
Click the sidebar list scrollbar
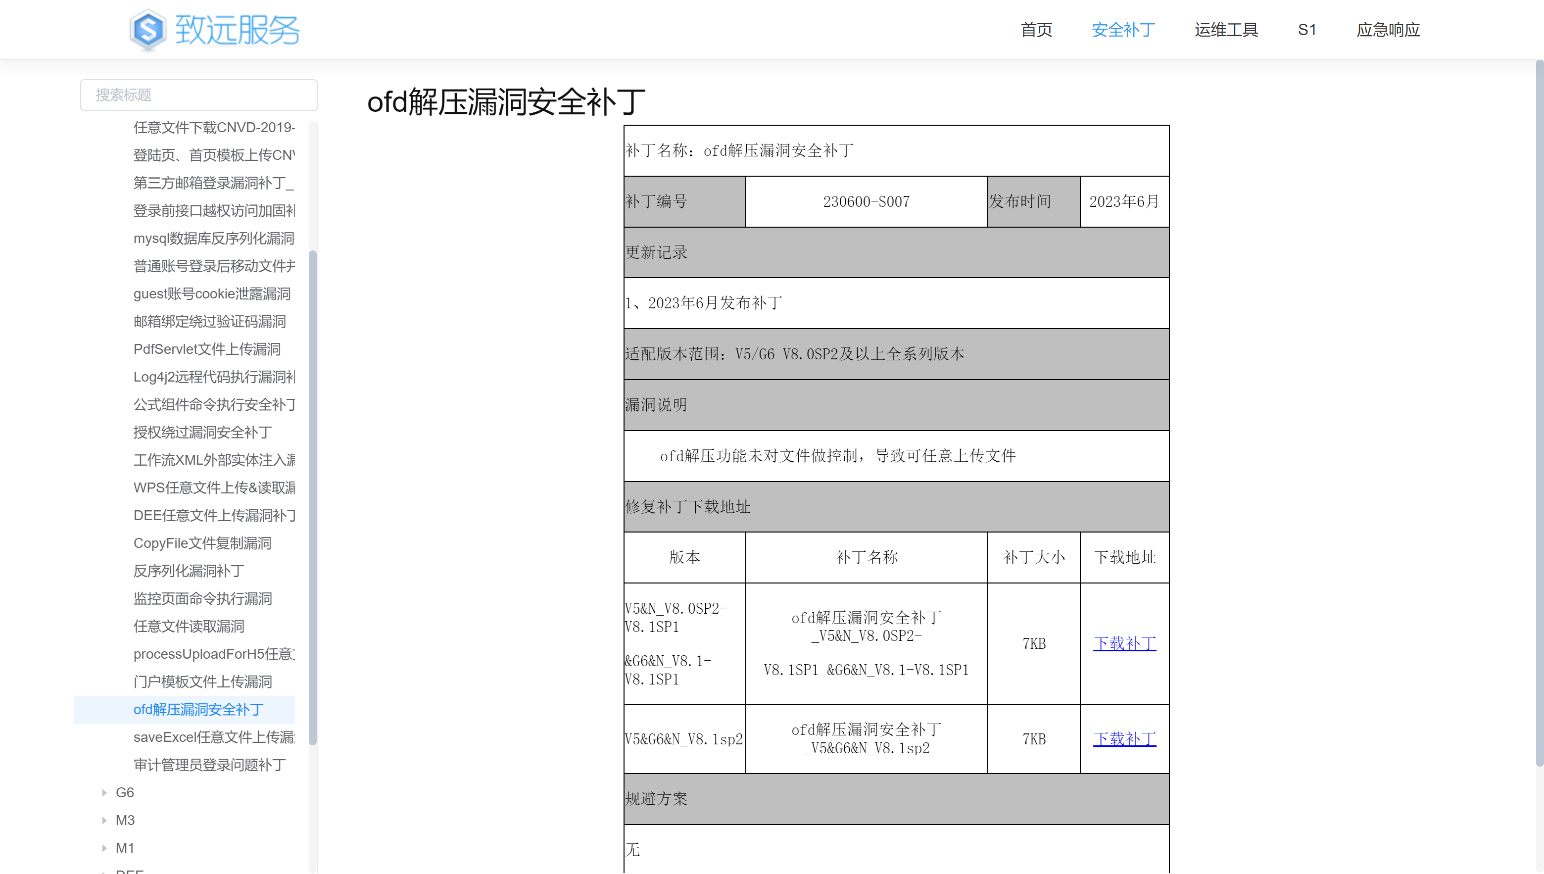coord(313,497)
